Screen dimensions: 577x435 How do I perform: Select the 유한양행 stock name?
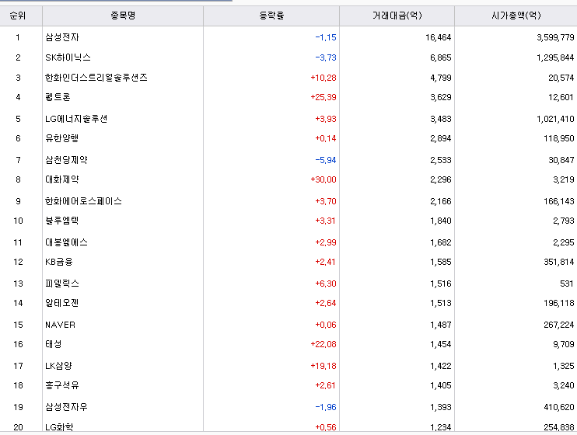62,138
